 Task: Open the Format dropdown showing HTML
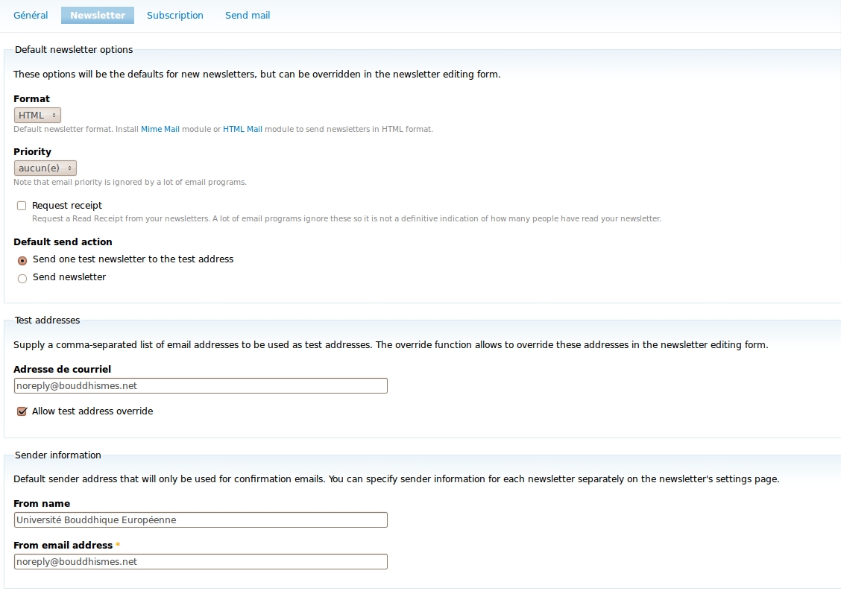coord(37,115)
